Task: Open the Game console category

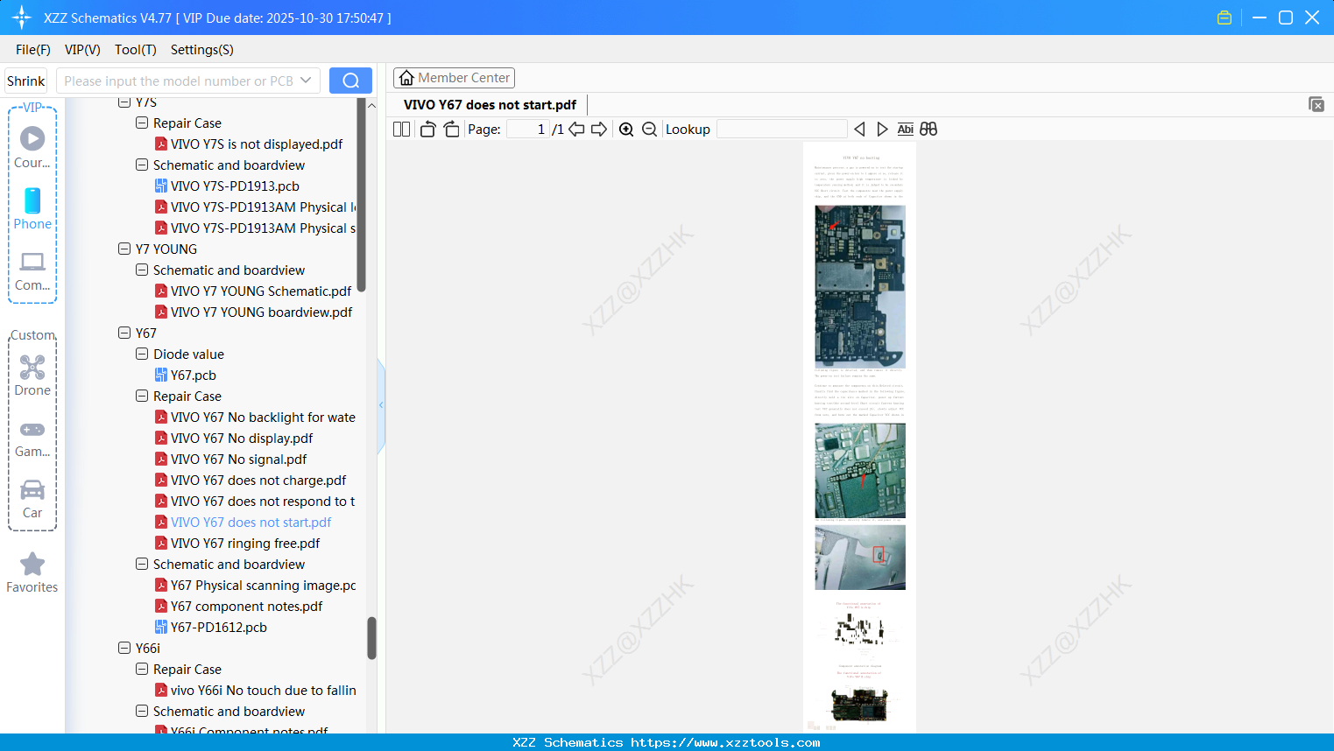Action: click(32, 438)
